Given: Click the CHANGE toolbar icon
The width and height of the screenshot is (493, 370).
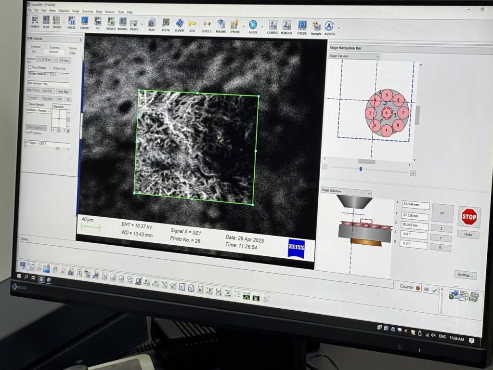Looking at the screenshot, I should [35, 22].
